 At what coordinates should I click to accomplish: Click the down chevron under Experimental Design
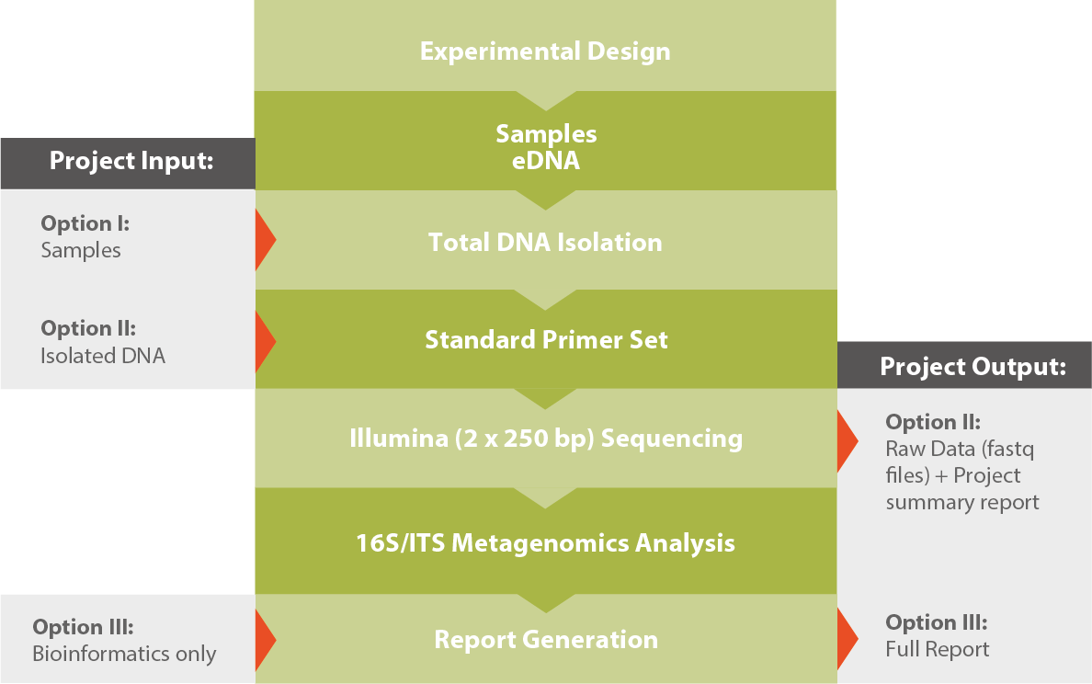pyautogui.click(x=545, y=101)
